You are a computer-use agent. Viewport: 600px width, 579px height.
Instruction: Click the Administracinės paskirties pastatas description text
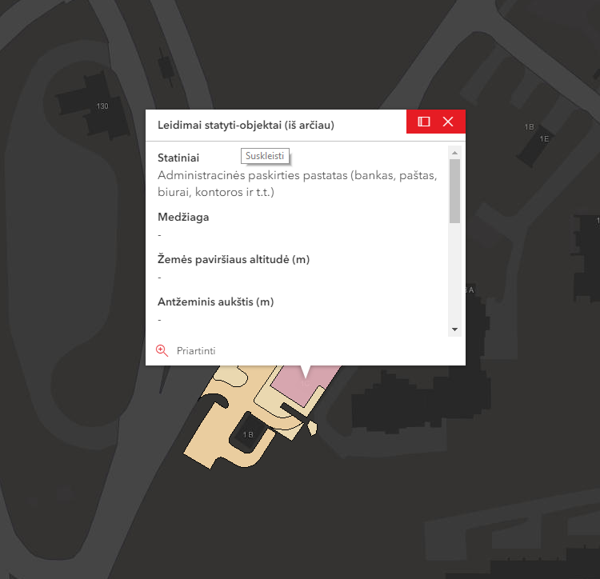pyautogui.click(x=297, y=184)
